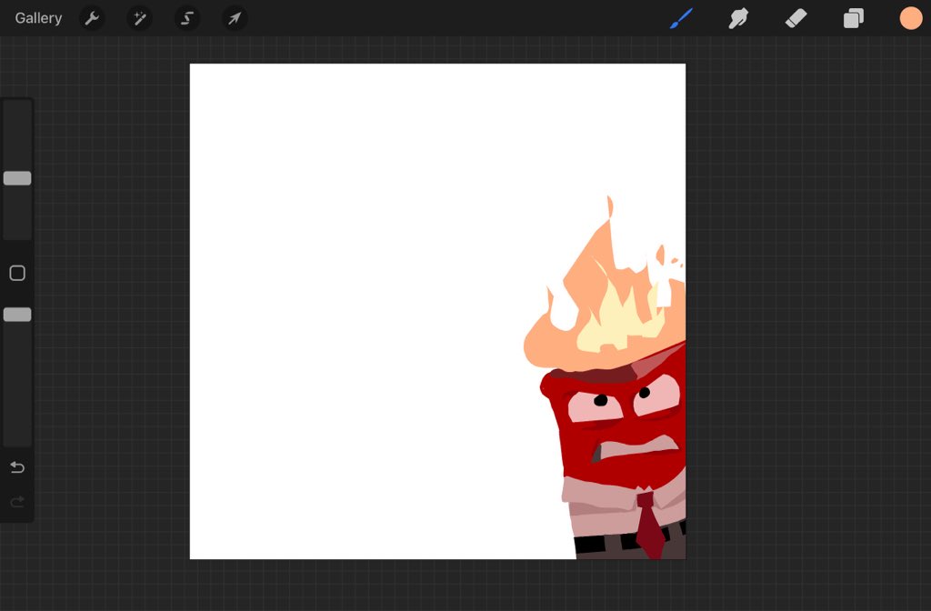Image resolution: width=931 pixels, height=611 pixels.
Task: Select the Brush tool
Action: 681,18
